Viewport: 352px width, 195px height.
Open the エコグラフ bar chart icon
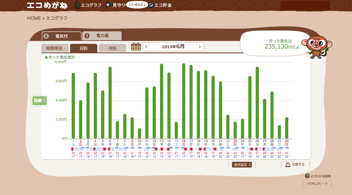(x=76, y=5)
